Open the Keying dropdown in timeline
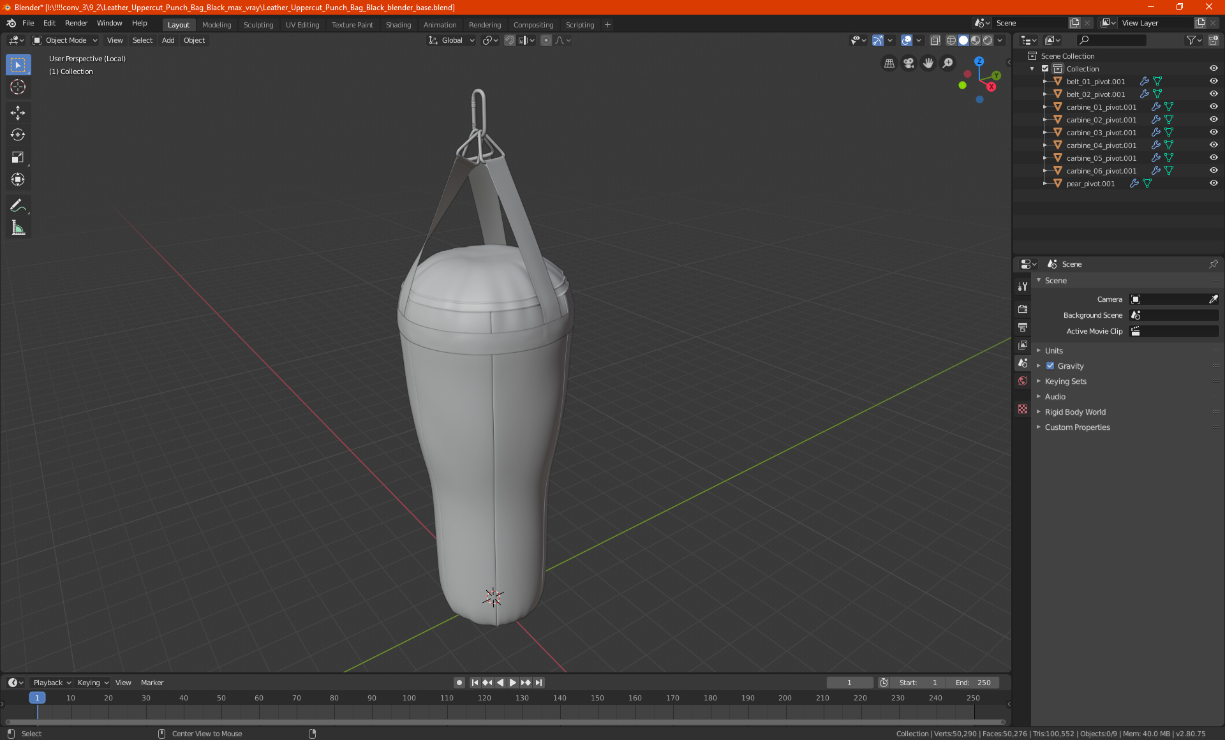The height and width of the screenshot is (740, 1225). coord(93,683)
